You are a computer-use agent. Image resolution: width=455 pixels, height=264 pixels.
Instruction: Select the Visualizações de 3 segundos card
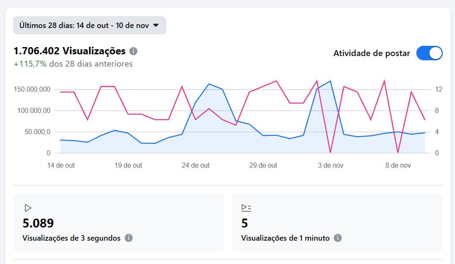118,222
